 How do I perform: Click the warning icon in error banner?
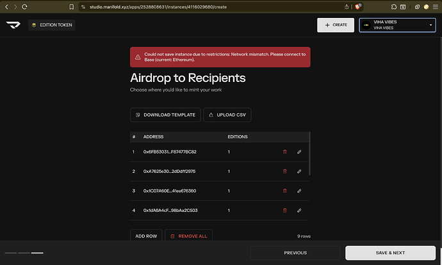coord(138,57)
